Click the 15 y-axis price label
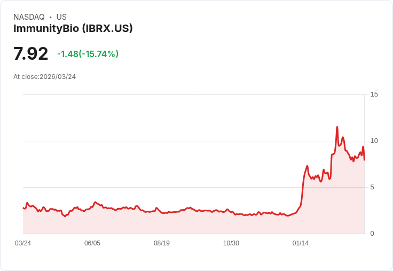 [x=374, y=94]
